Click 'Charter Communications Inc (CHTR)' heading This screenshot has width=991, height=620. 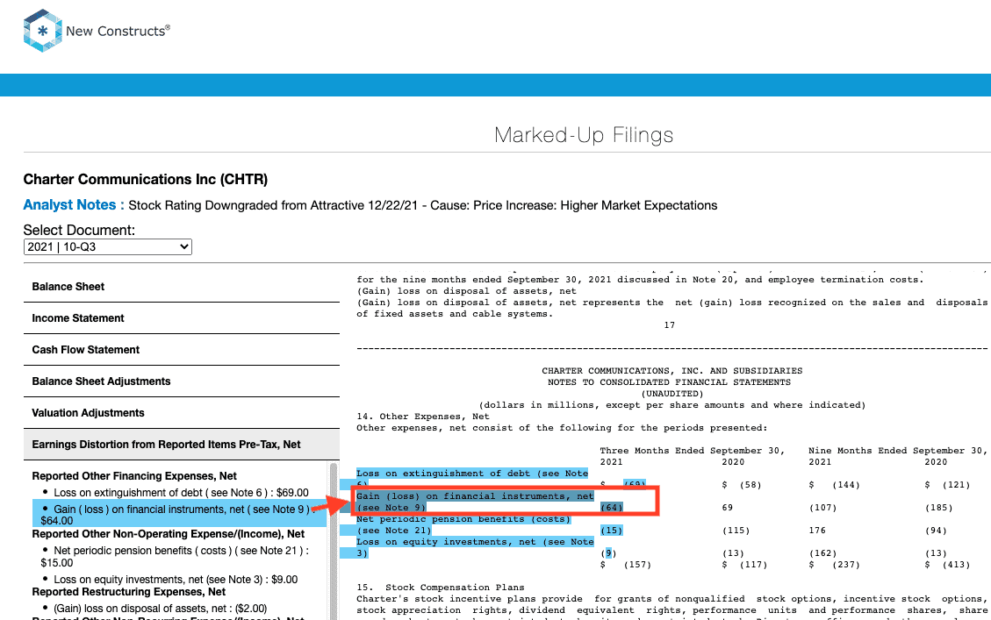[x=146, y=179]
